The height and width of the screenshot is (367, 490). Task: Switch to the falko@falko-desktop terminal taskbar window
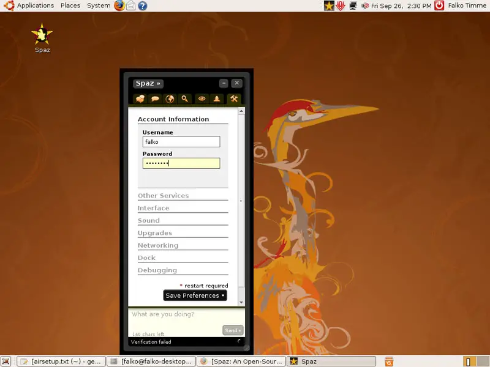[151, 361]
